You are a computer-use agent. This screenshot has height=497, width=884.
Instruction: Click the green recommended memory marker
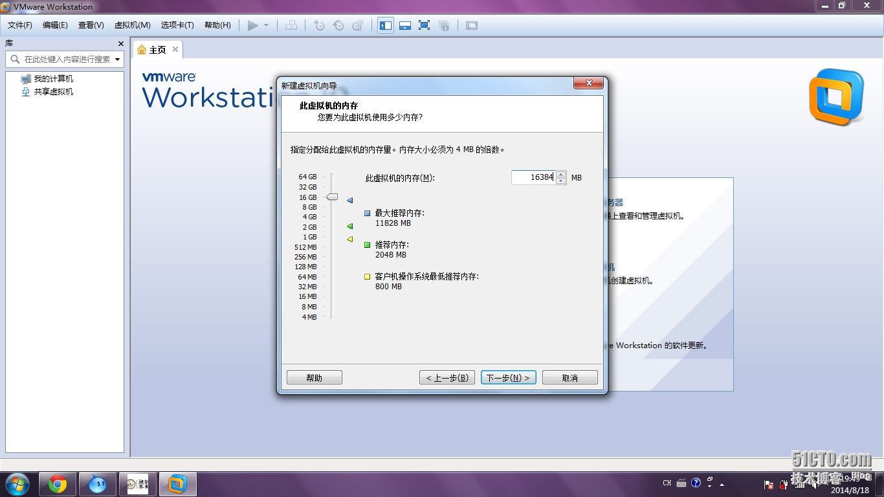349,226
